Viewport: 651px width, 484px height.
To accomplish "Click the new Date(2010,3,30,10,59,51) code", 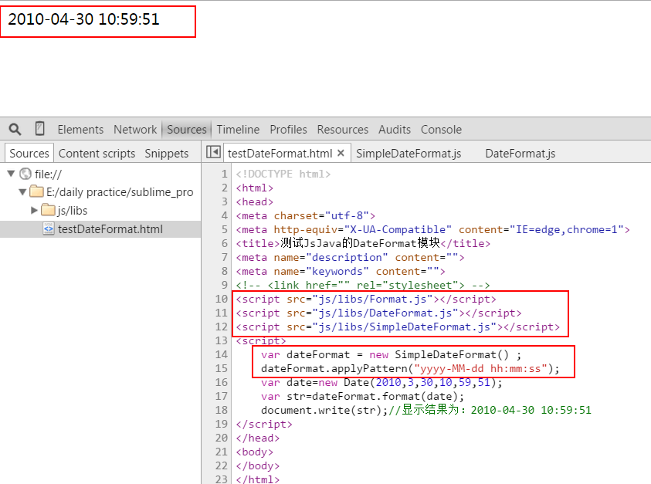I will (407, 382).
